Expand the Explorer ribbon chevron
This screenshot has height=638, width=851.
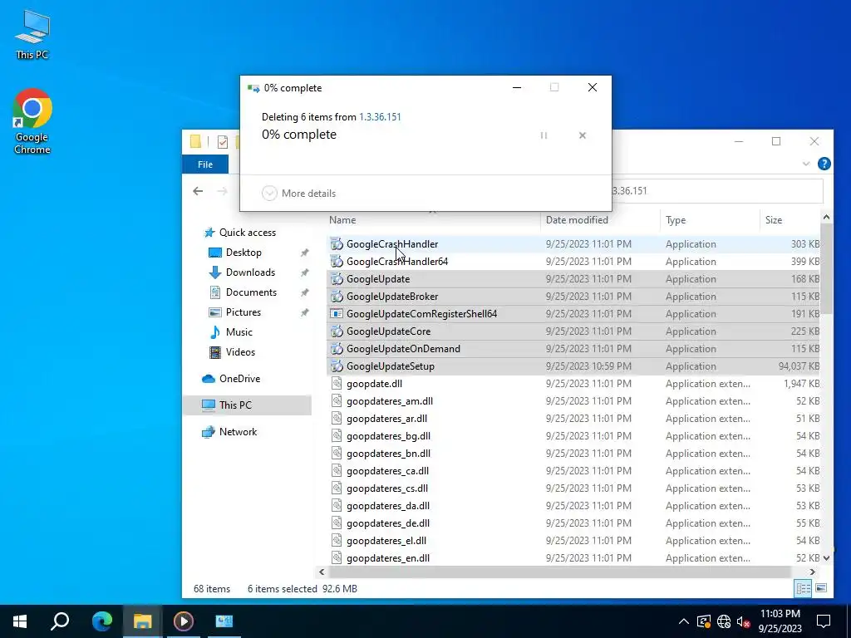[806, 164]
